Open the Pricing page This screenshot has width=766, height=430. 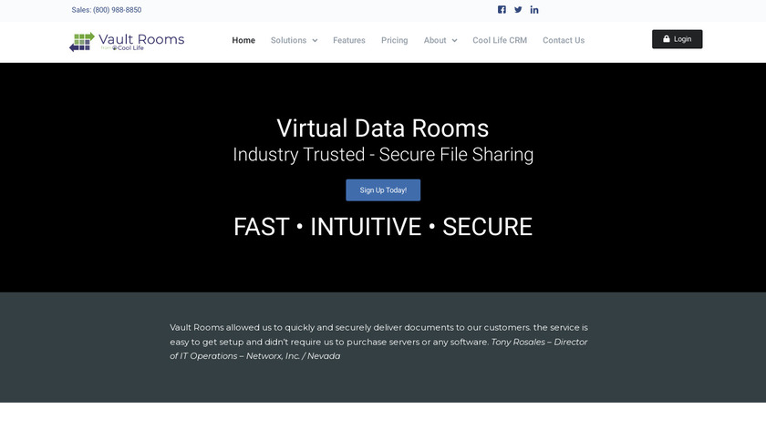coord(394,40)
